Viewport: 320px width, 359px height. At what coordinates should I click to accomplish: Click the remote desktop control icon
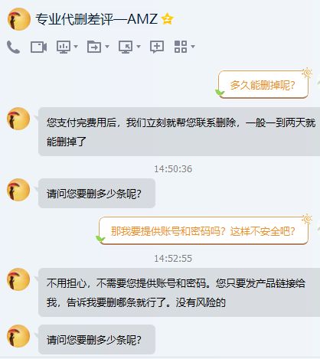tap(126, 47)
